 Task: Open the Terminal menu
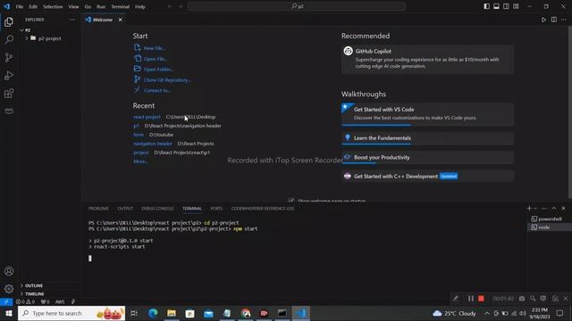pyautogui.click(x=121, y=6)
